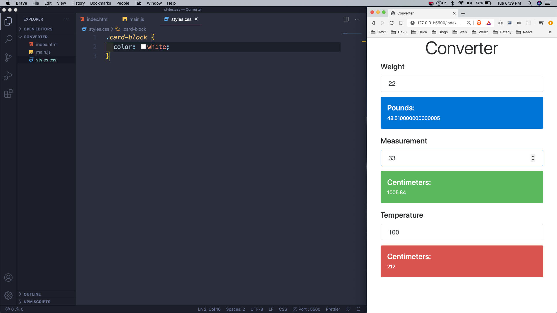Click the Measurement number stepper arrows
557x313 pixels.
(533, 158)
